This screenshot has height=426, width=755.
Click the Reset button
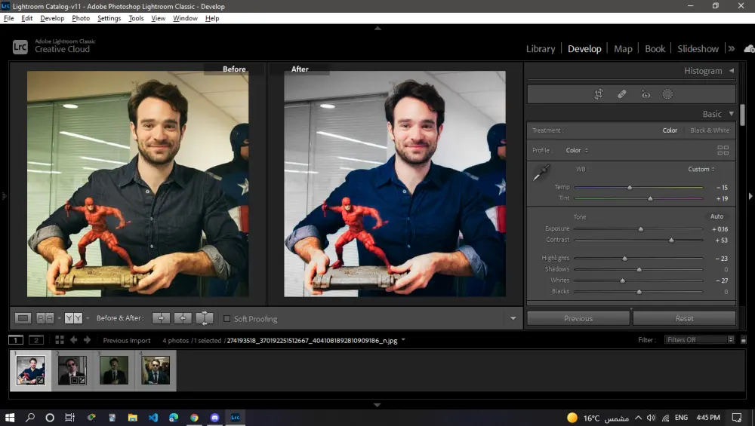684,318
